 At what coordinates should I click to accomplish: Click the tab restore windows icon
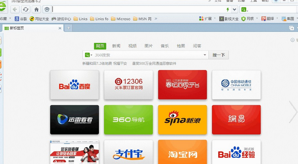(x=291, y=28)
